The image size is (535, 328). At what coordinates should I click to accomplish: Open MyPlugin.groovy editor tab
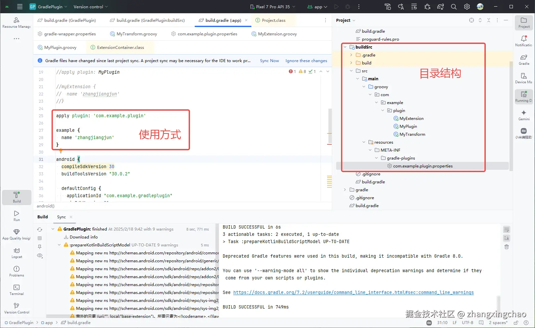[x=57, y=47]
